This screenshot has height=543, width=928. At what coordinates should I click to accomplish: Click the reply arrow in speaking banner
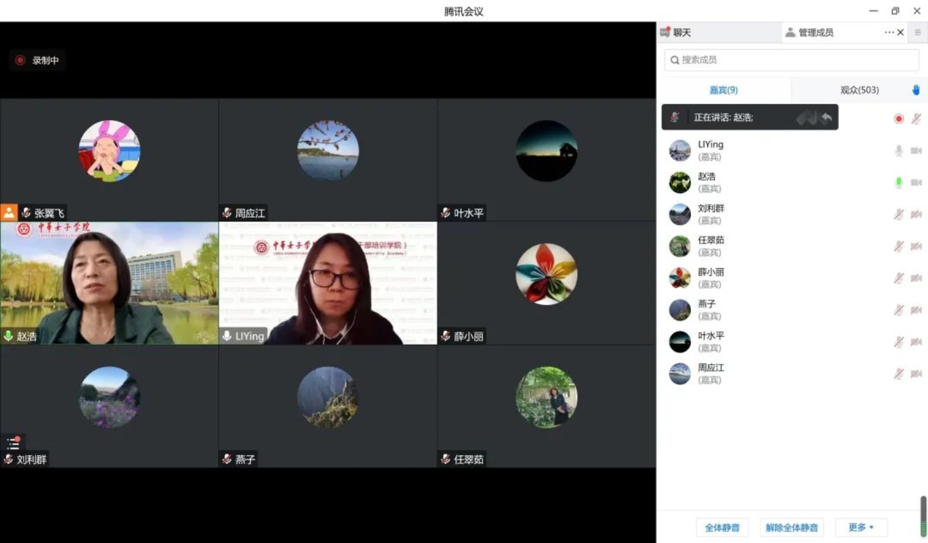826,117
